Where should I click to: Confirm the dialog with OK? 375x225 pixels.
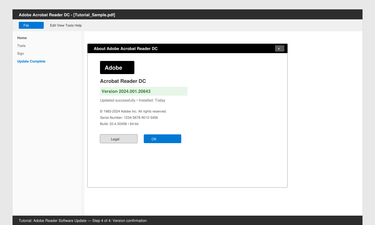[x=162, y=139]
